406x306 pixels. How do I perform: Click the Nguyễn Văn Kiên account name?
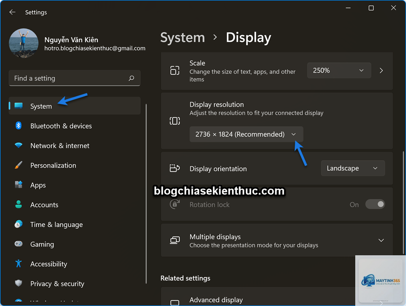71,40
